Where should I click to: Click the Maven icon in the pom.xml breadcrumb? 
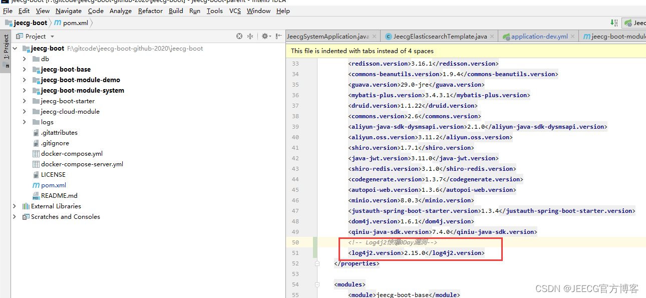pos(58,23)
